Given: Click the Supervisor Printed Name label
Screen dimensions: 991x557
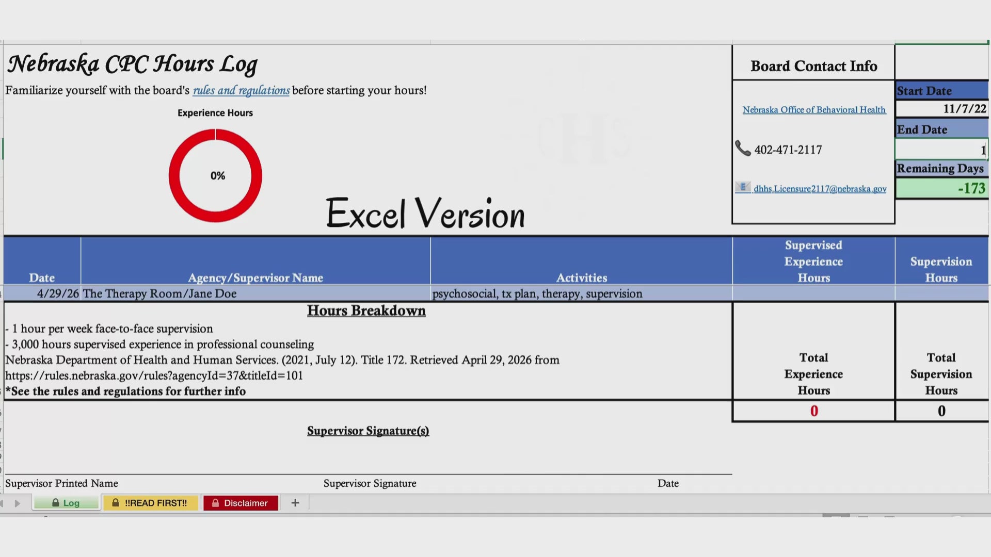Looking at the screenshot, I should coord(61,483).
